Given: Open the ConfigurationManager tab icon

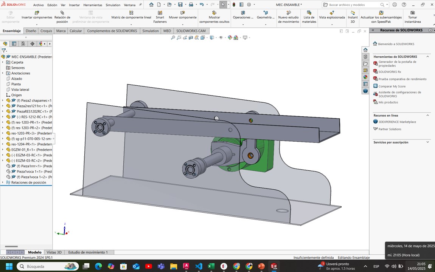Looking at the screenshot, I should [x=23, y=44].
